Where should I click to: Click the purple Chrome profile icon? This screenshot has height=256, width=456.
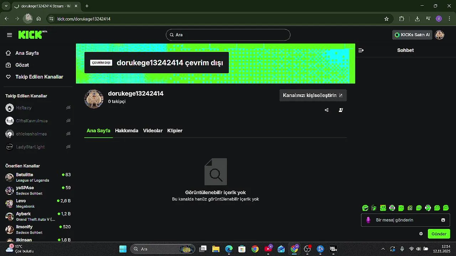click(439, 19)
